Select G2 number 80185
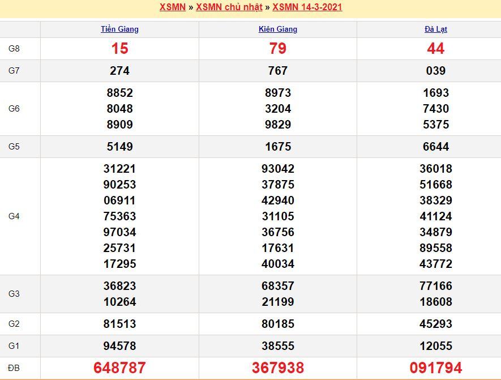 coord(278,324)
